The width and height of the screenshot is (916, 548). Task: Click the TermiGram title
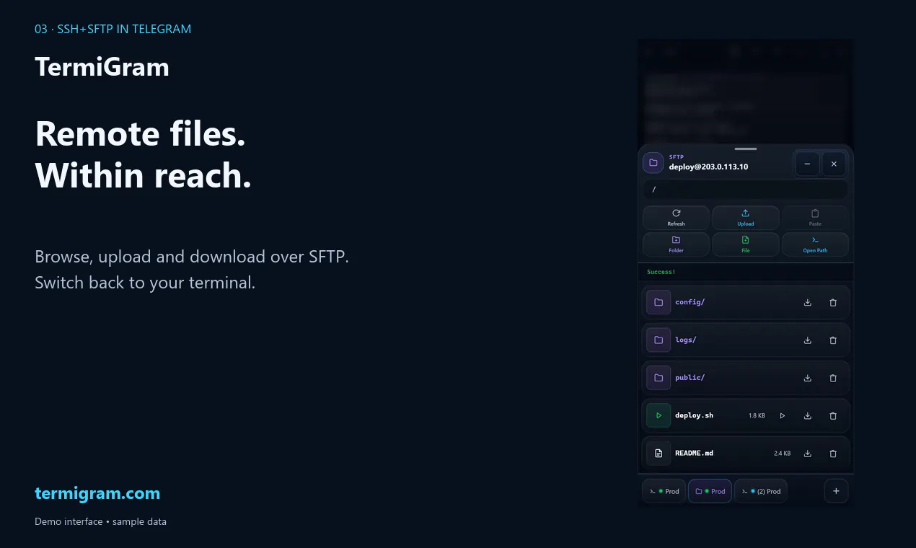coord(102,67)
